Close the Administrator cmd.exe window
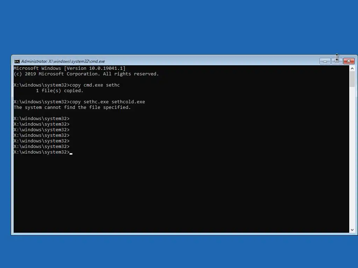The image size is (358, 268). coord(349,61)
